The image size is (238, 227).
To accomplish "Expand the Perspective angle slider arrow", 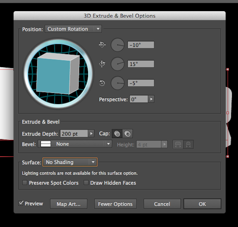I will [x=151, y=99].
